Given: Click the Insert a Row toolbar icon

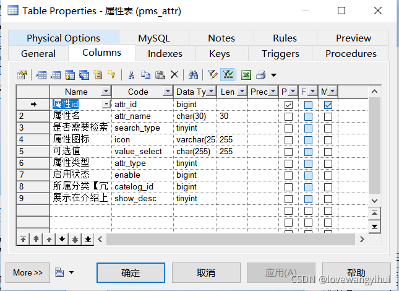Looking at the screenshot, I should tap(41, 75).
